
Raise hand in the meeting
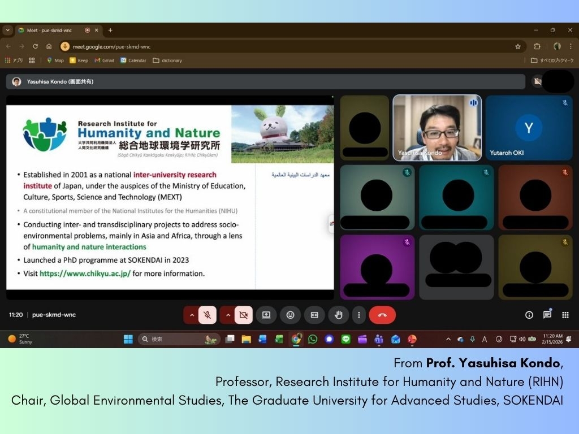pyautogui.click(x=338, y=315)
